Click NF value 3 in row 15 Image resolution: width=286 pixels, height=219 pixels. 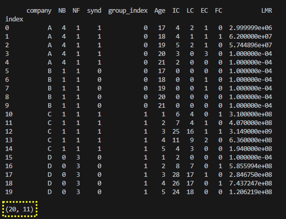coord(78,157)
